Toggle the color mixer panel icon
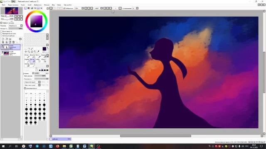The image size is (266, 149). coord(35,8)
